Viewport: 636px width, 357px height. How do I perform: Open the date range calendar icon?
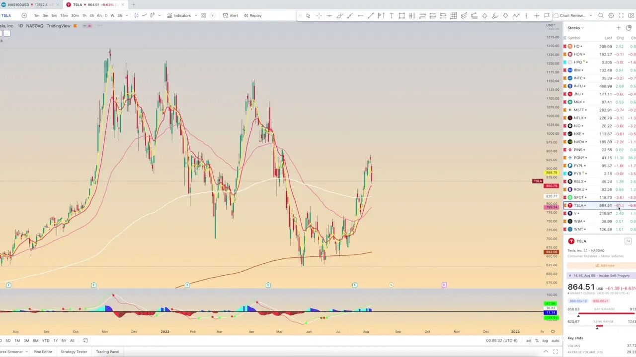pos(85,341)
